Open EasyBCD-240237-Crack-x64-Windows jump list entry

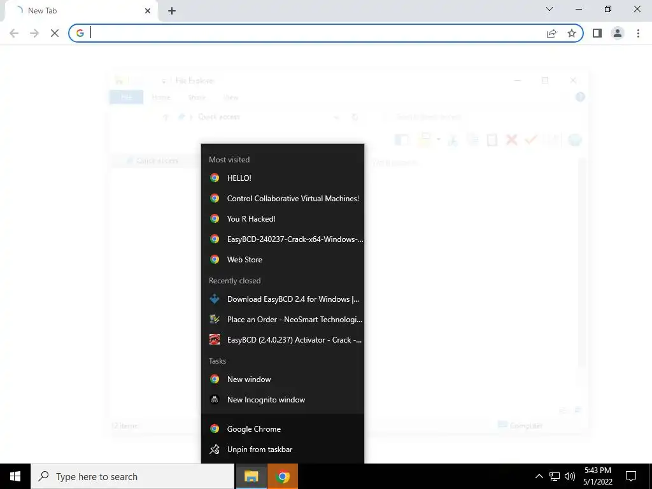282,239
